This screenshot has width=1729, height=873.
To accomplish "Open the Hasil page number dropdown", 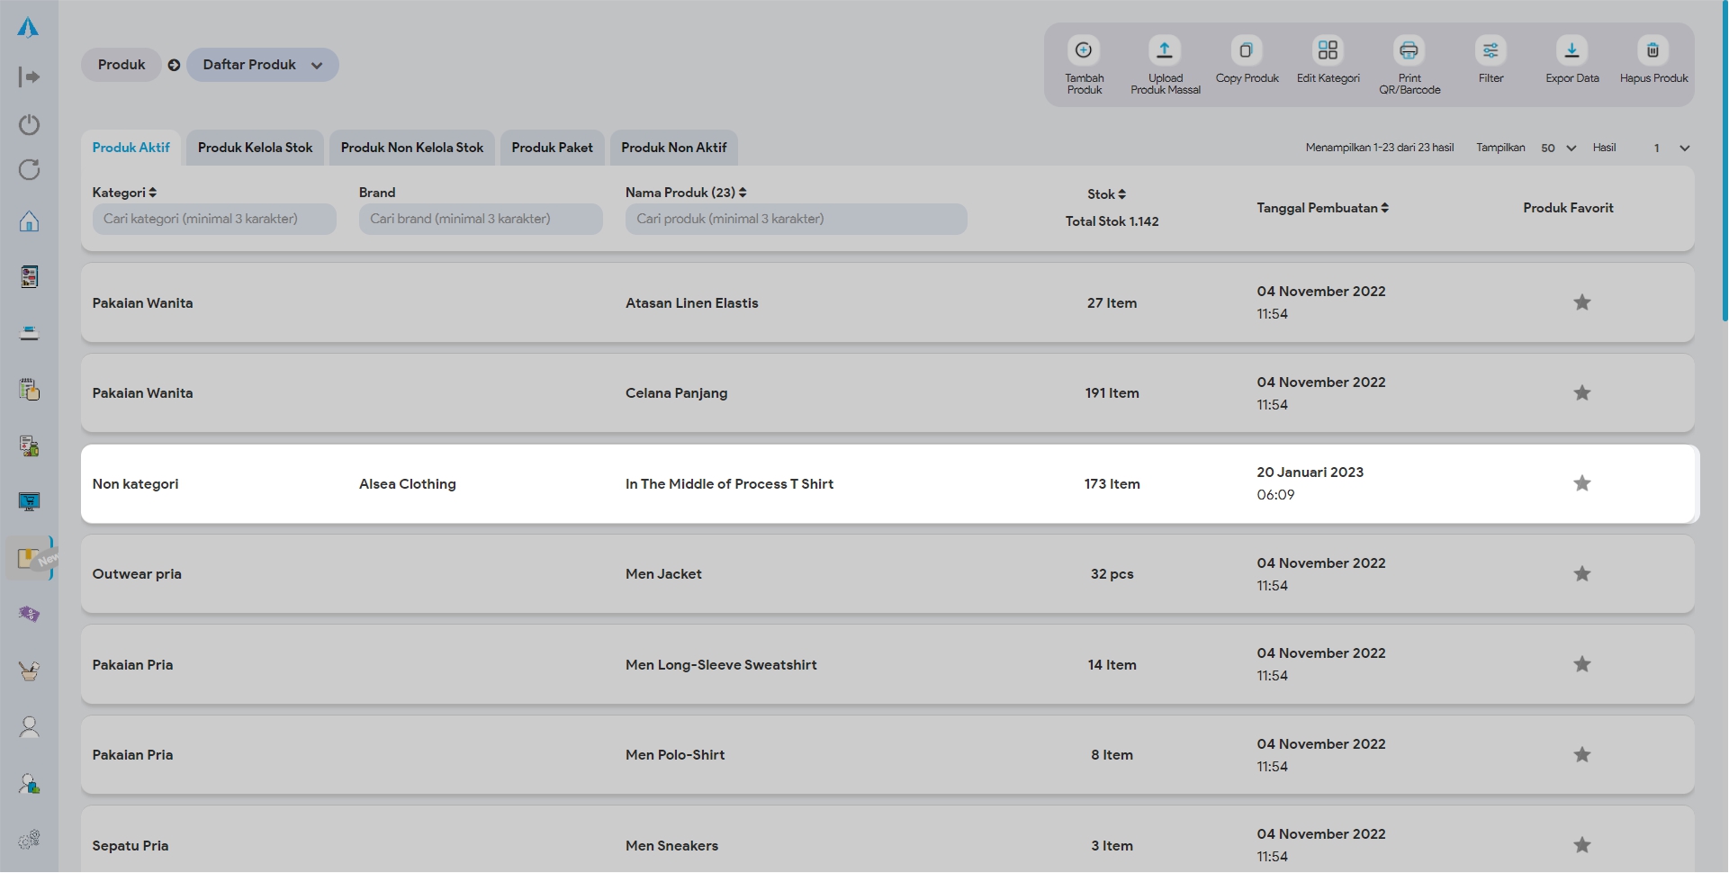I will (1670, 148).
